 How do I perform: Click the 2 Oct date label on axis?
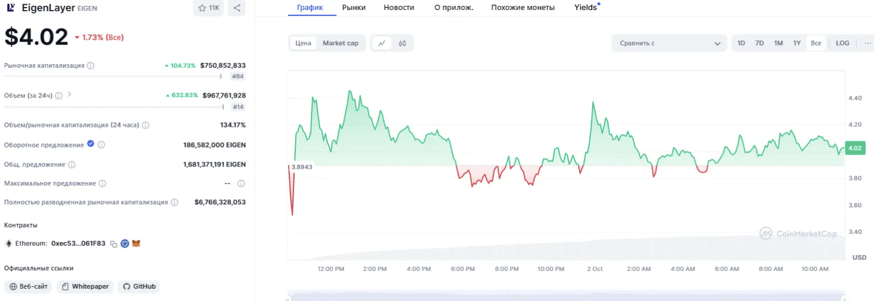tap(594, 269)
